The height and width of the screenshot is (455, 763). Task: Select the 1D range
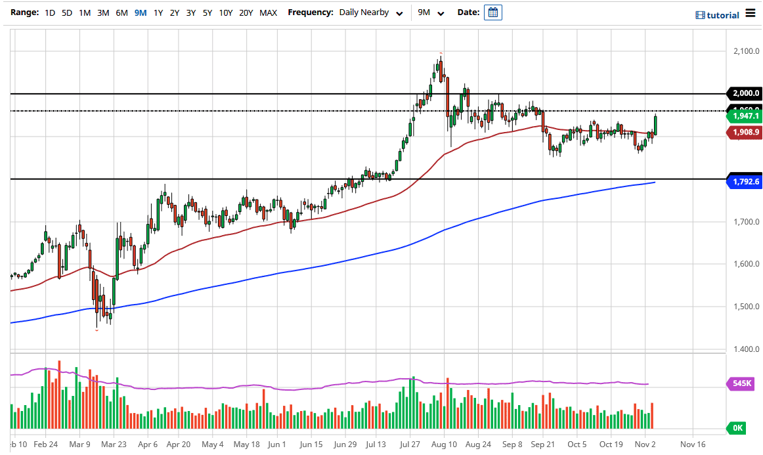(50, 12)
